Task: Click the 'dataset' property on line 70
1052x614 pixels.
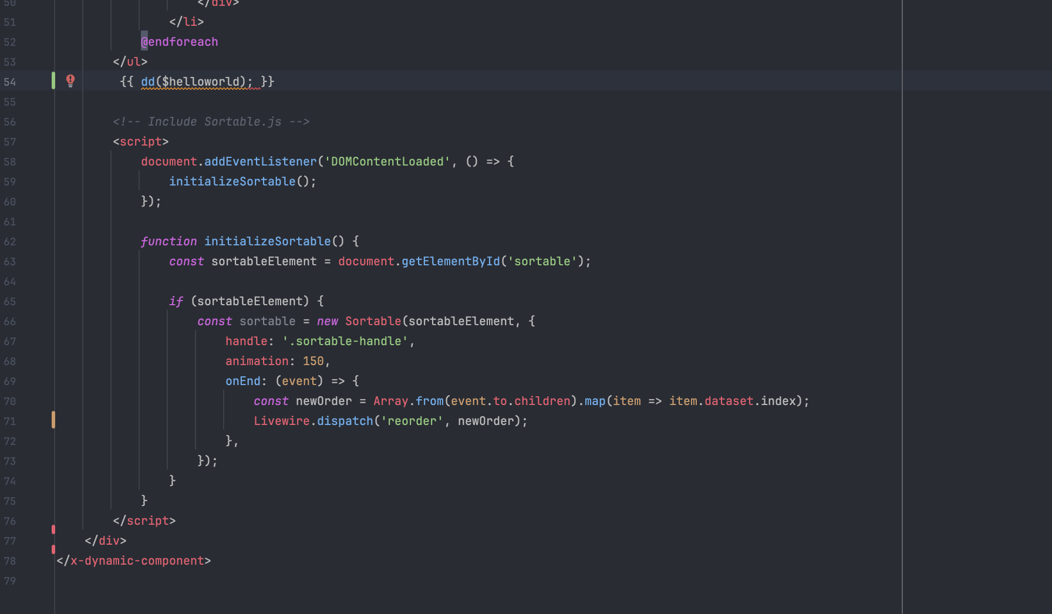Action: coord(729,401)
